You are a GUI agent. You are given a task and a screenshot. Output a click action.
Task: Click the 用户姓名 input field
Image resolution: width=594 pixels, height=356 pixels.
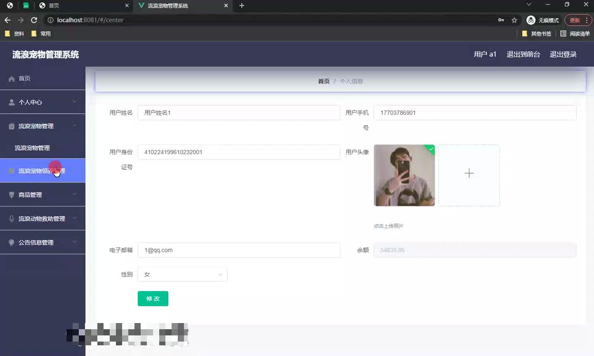pyautogui.click(x=239, y=112)
